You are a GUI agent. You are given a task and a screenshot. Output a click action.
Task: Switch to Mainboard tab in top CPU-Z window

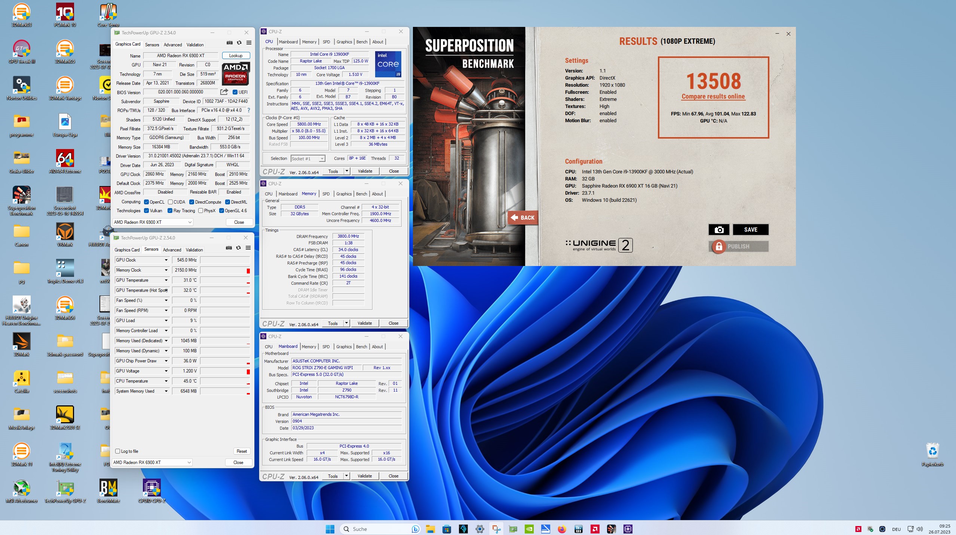(x=288, y=42)
